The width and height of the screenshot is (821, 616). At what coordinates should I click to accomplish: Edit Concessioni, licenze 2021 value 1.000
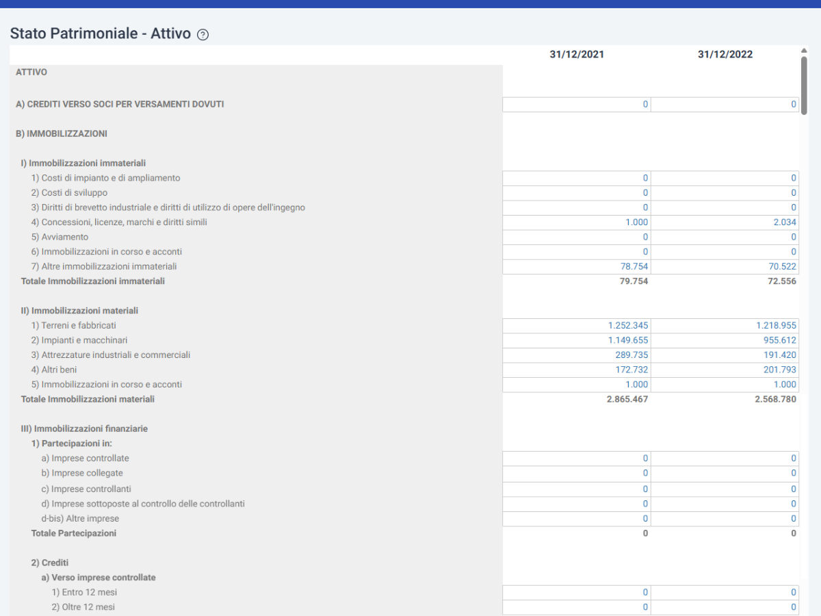[577, 222]
